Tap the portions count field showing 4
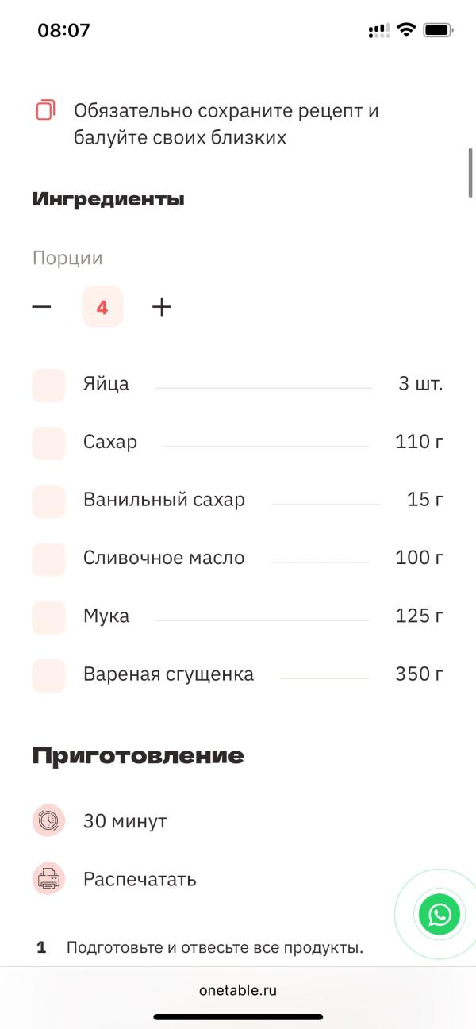This screenshot has width=476, height=1029. pos(102,307)
